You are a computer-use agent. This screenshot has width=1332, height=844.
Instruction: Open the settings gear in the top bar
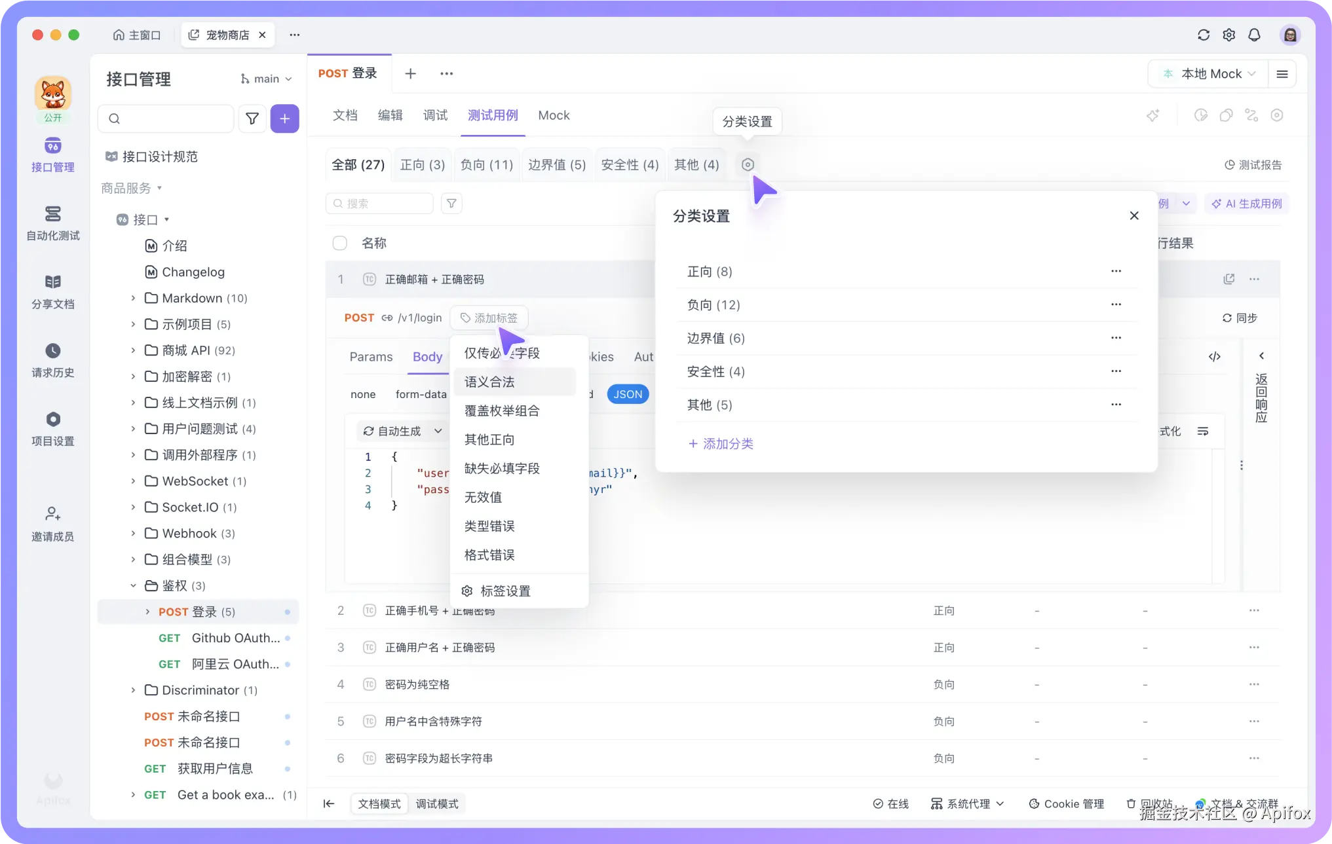point(1229,35)
